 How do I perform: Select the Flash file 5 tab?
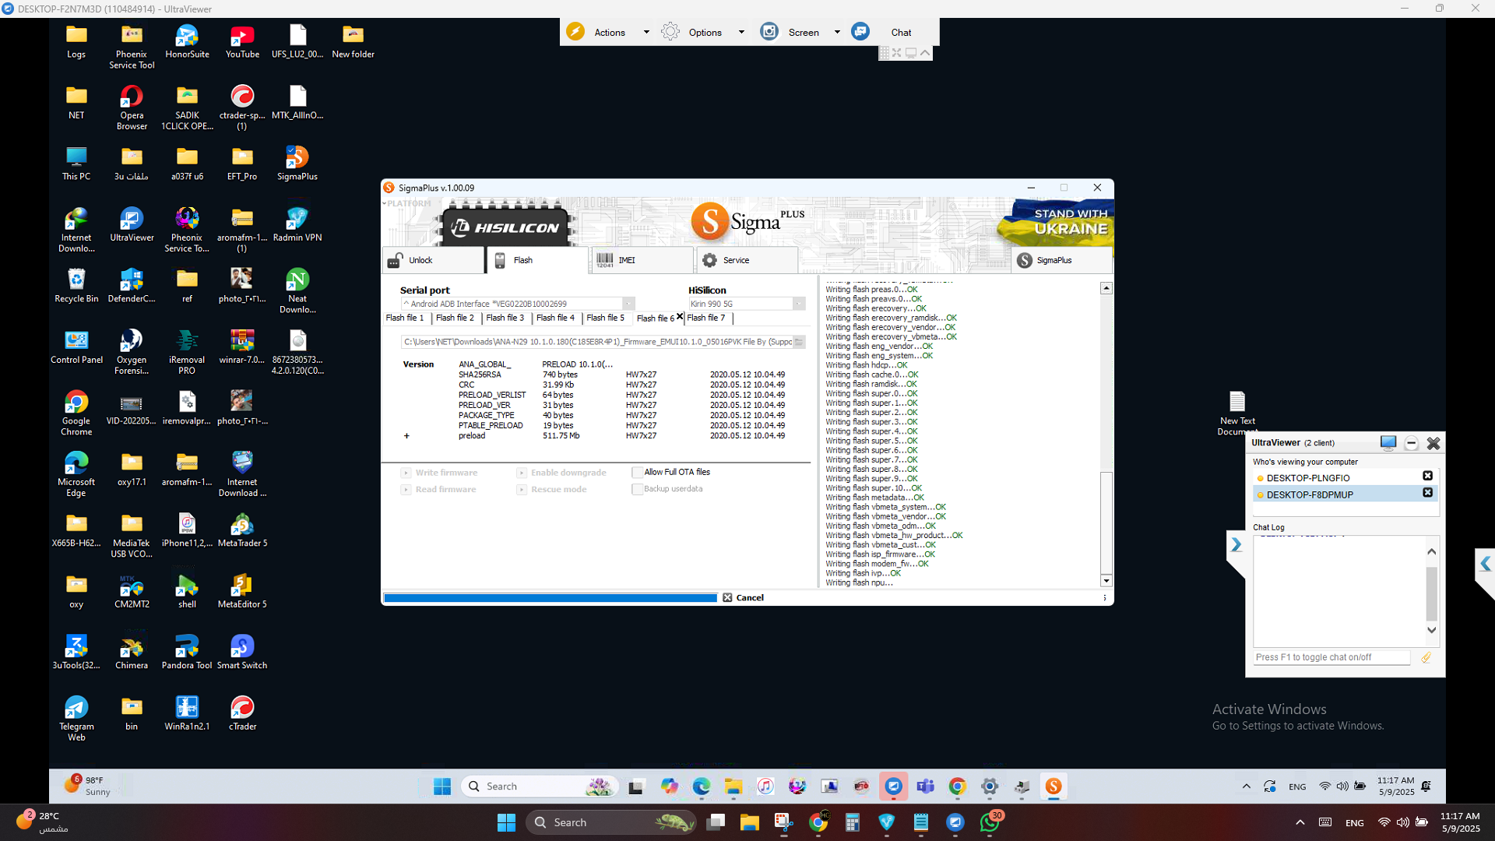coord(605,318)
